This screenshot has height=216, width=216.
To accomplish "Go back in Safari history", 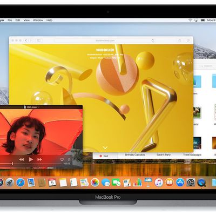I will pyautogui.click(x=26, y=40).
